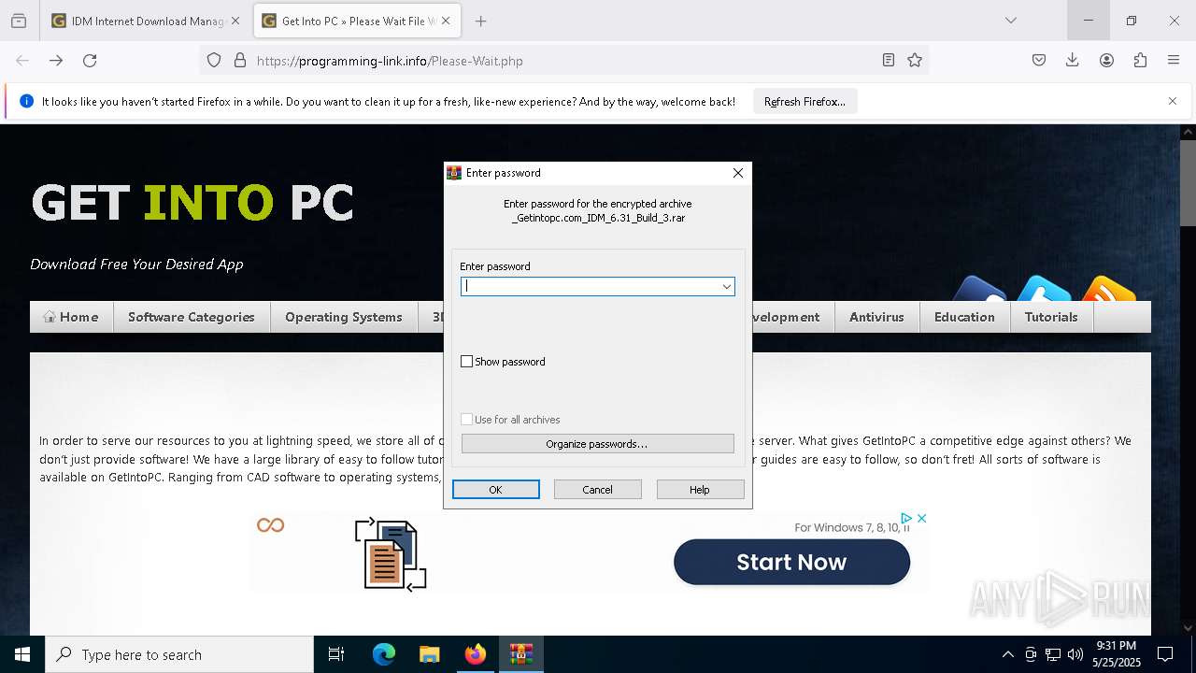Open Firefox account icon
The height and width of the screenshot is (673, 1196).
click(1106, 61)
